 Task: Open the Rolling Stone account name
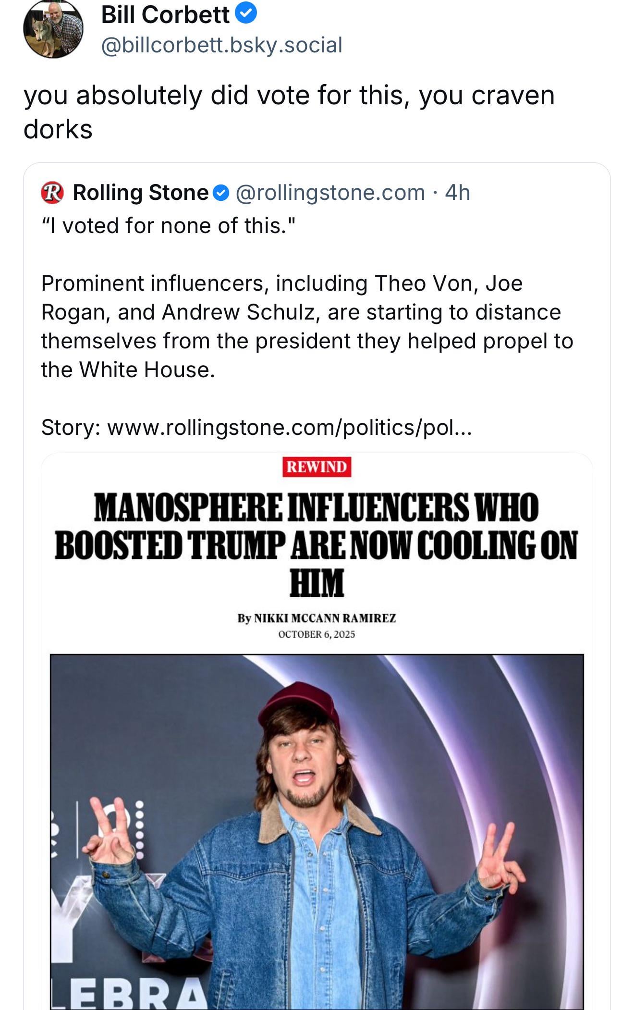140,193
